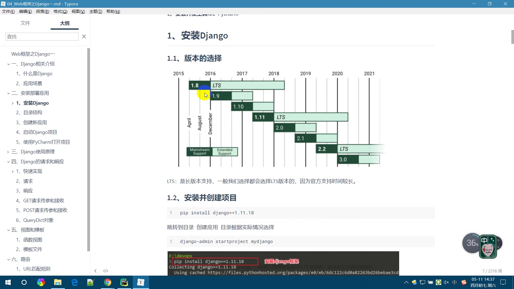Click in the 查找 search field
Viewport: 514px width, 289px height.
pyautogui.click(x=42, y=37)
